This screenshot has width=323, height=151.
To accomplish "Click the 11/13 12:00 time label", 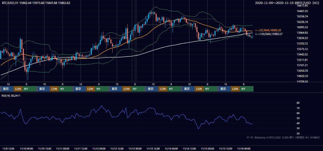I will click(x=153, y=149).
